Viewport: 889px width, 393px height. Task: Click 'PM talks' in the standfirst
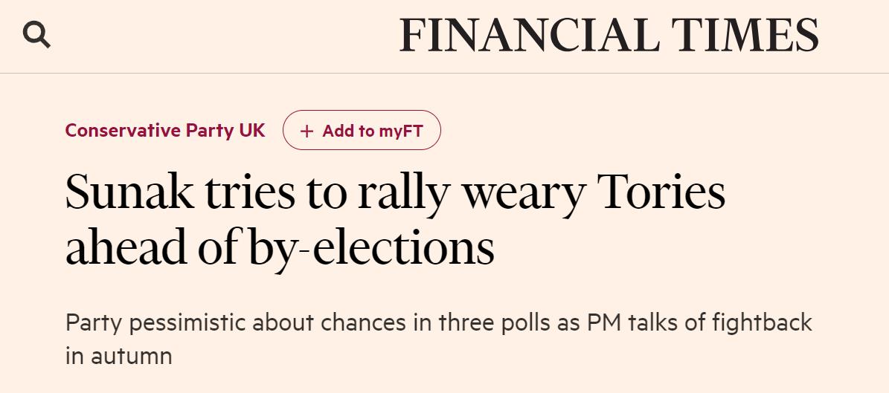[621, 323]
